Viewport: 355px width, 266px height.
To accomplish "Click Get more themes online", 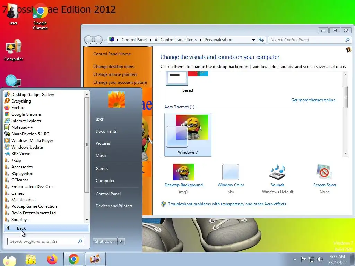I will [x=313, y=100].
